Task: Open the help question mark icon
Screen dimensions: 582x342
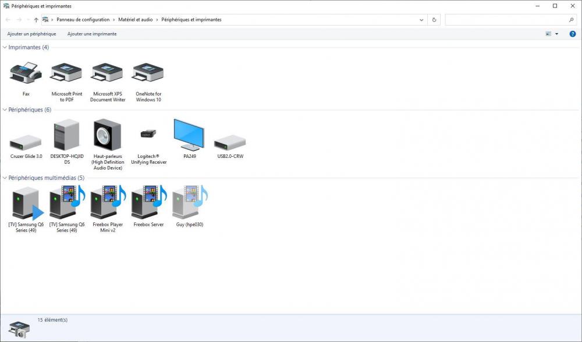Action: point(572,34)
